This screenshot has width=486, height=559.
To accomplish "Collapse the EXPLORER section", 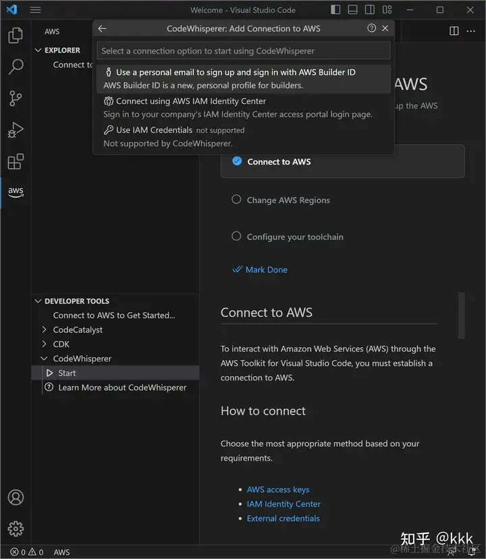I will pos(38,51).
